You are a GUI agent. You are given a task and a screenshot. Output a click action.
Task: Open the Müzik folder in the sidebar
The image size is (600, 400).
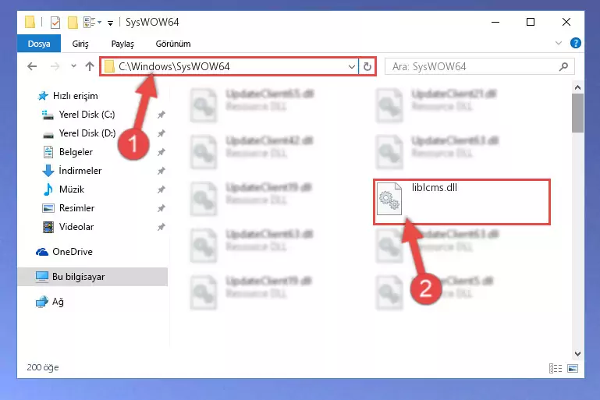(x=71, y=189)
